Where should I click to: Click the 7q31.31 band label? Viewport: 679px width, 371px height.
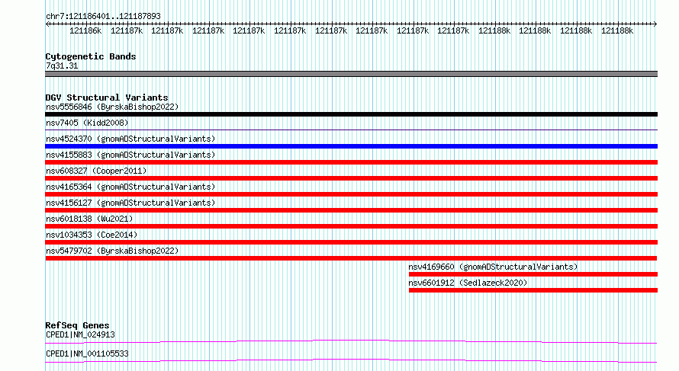(62, 66)
